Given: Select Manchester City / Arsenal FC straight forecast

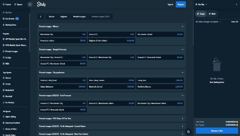Looking at the screenshot, I should coord(63,57).
